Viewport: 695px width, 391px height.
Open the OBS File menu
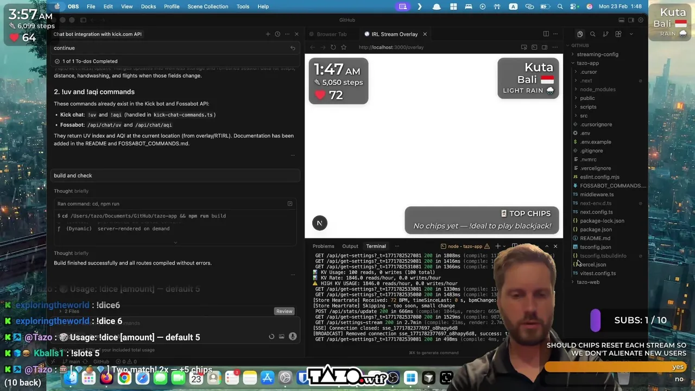[x=91, y=7]
